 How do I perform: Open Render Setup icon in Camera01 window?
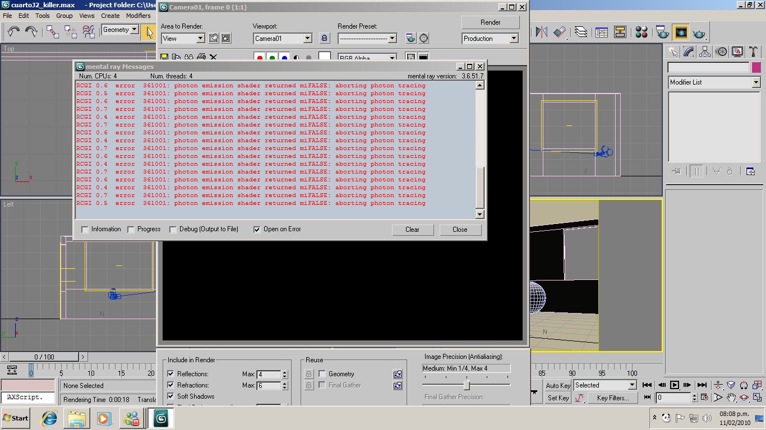[411, 38]
